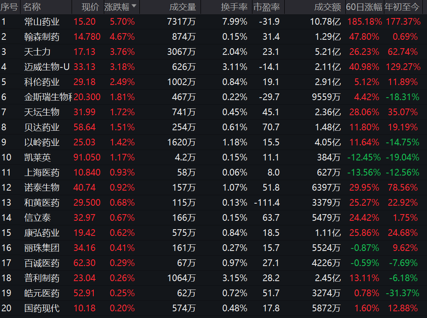Select the 贝达药业 stock name
The image size is (427, 318).
click(x=42, y=127)
